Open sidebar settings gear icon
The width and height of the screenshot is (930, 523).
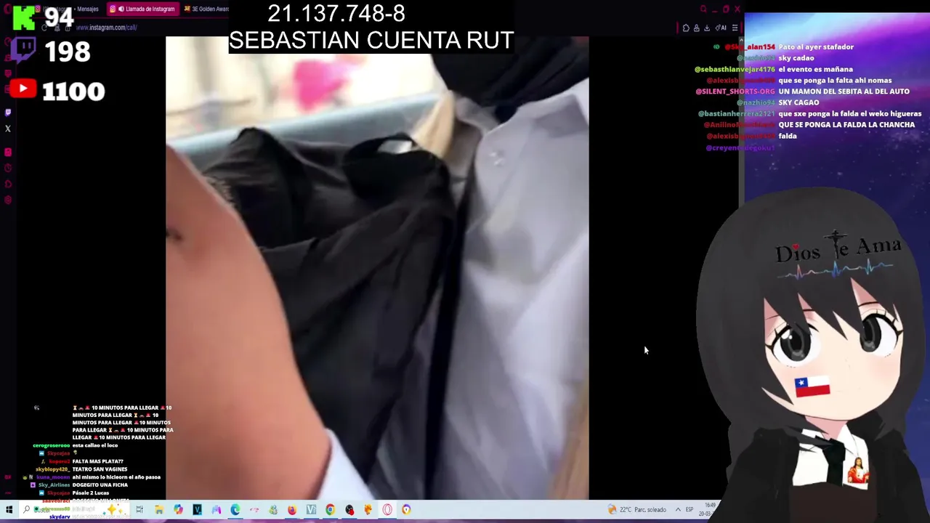click(8, 200)
